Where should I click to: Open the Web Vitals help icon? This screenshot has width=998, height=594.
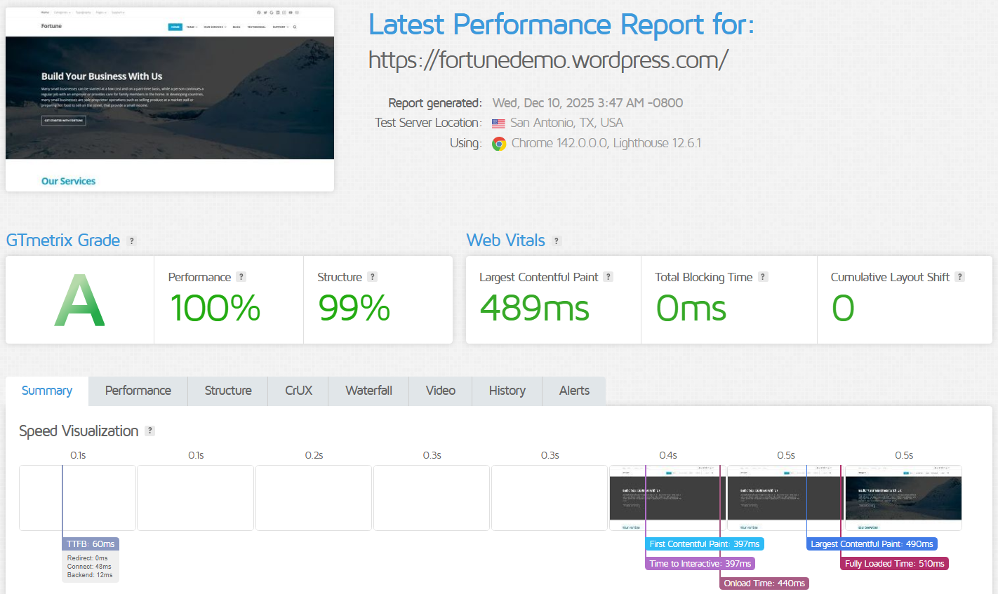click(x=557, y=241)
